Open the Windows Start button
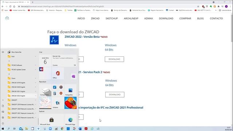 (x=3, y=128)
